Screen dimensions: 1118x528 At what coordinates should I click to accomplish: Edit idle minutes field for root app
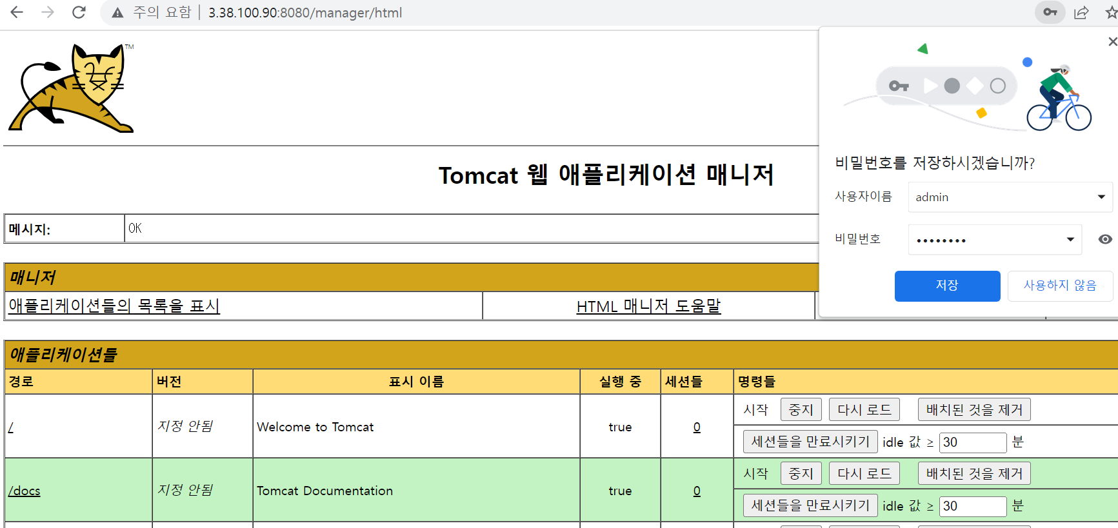coord(973,442)
